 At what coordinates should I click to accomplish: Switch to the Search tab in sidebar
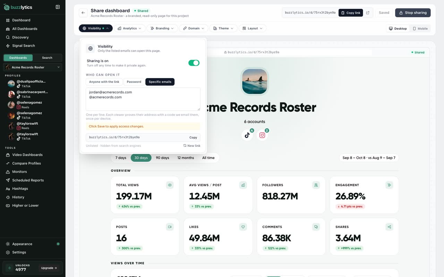coord(47,58)
